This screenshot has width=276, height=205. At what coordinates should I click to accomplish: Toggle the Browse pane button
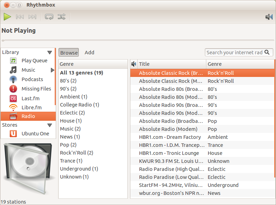pos(69,53)
